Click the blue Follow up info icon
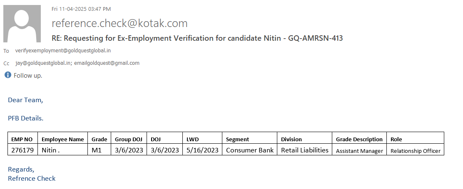Viewport: 463px width, 189px height. pos(7,75)
